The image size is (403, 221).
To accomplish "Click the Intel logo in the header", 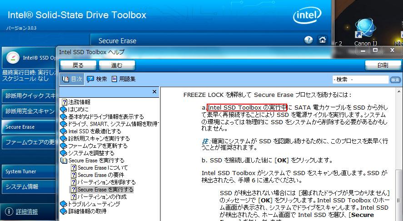I will coord(307,15).
